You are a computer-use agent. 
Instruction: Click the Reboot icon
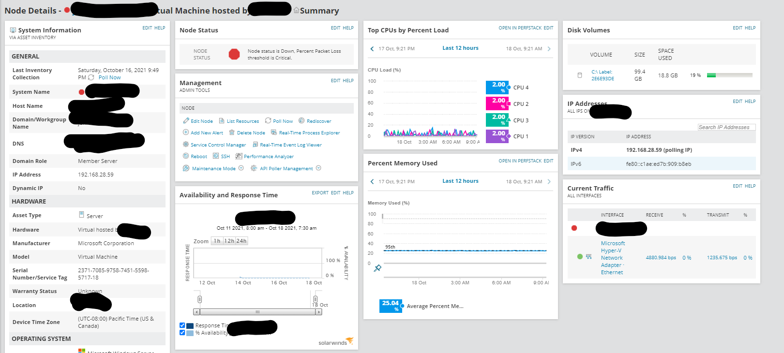click(186, 156)
